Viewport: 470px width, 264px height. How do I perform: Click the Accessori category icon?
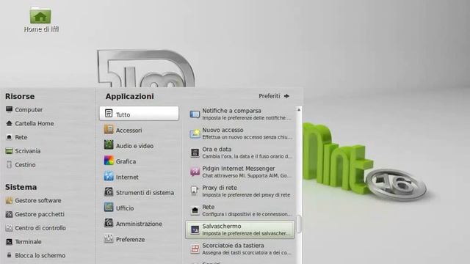coord(109,129)
